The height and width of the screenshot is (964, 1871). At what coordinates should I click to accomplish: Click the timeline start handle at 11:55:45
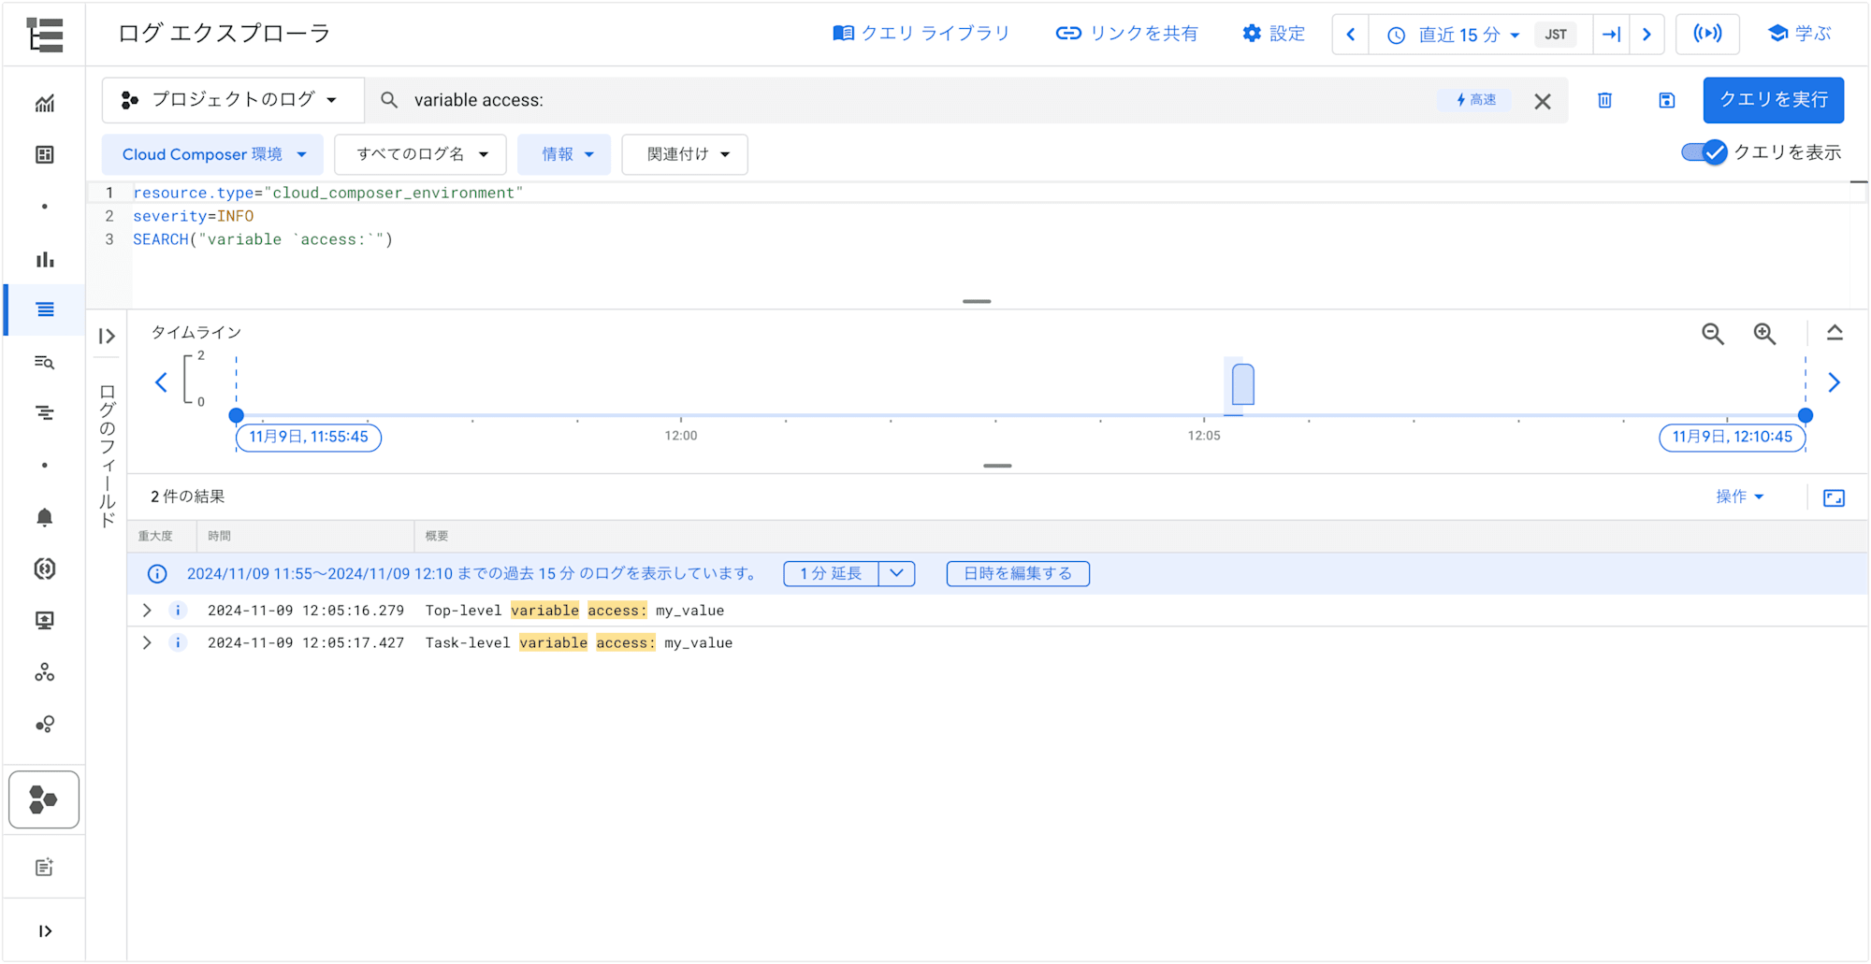237,416
